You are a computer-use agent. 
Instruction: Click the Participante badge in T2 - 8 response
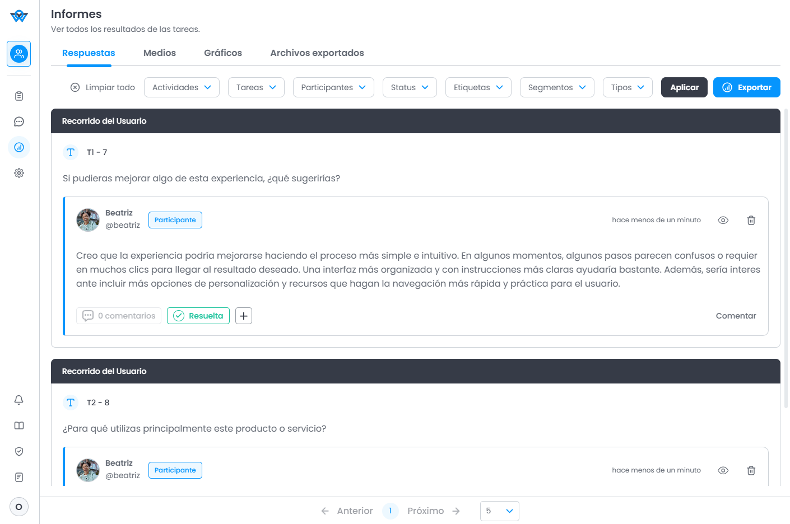[x=175, y=470]
